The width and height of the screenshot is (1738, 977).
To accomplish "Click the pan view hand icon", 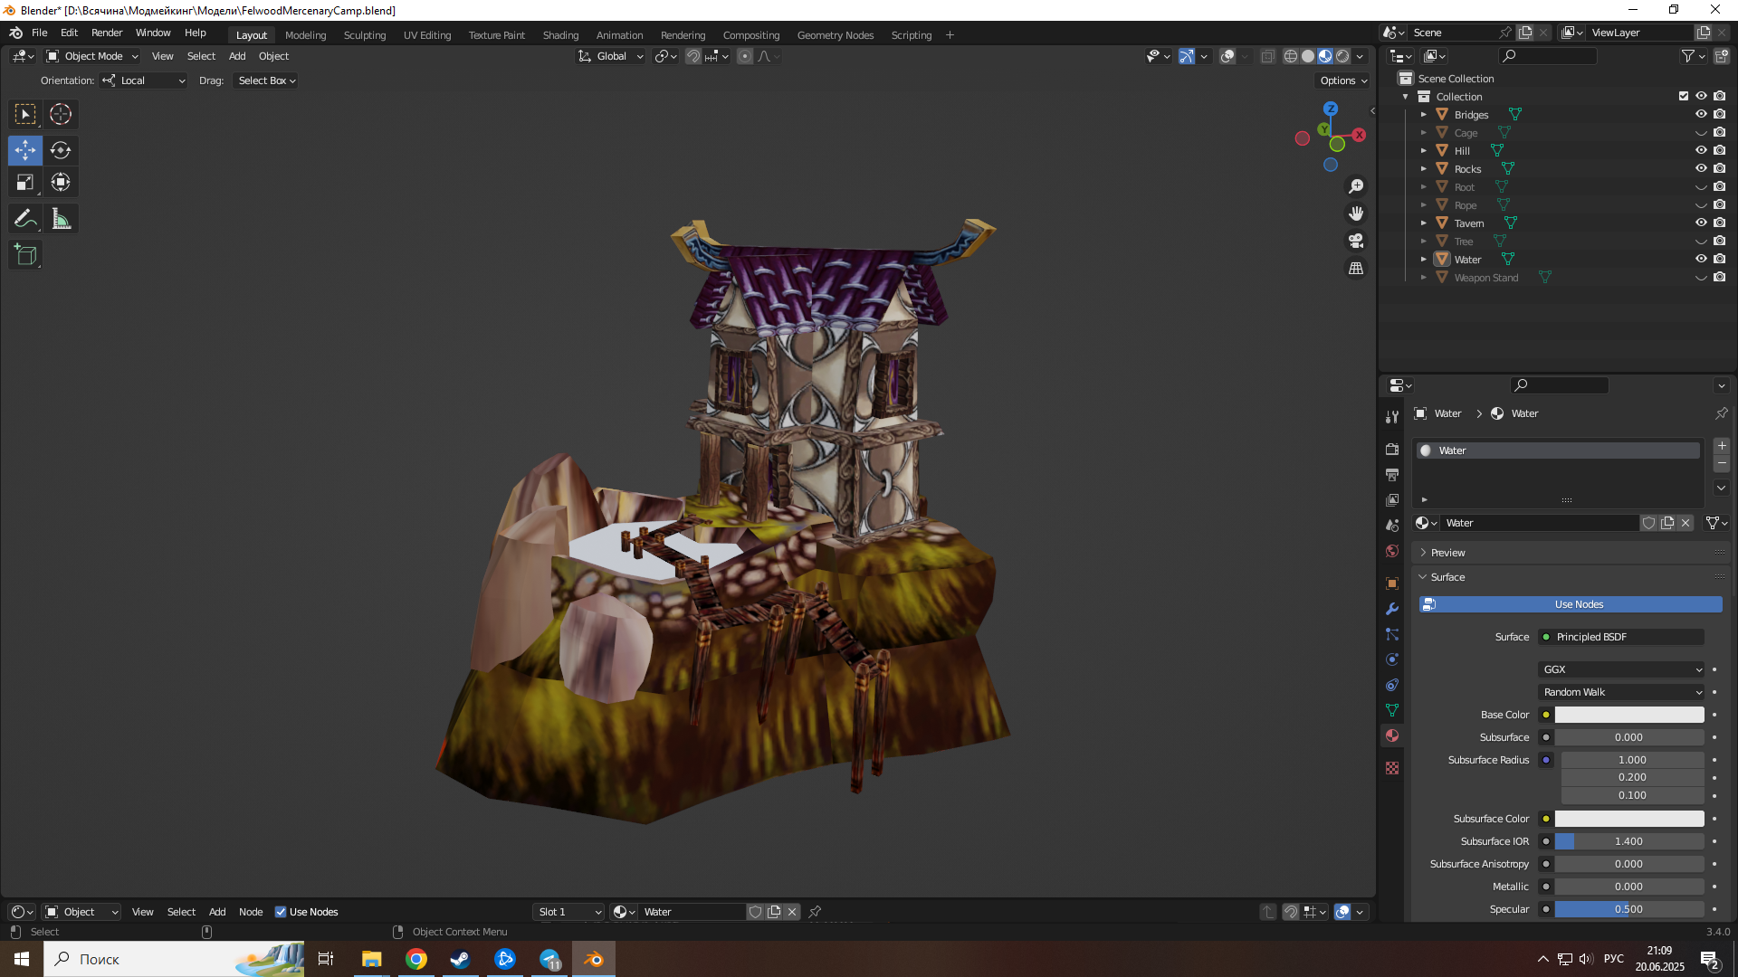I will coord(1356,213).
